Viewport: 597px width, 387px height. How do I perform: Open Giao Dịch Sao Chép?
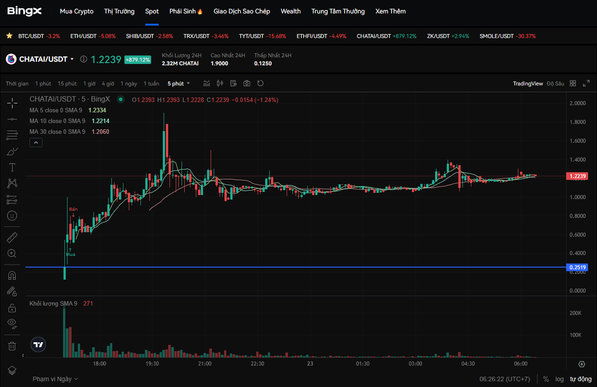click(x=242, y=11)
